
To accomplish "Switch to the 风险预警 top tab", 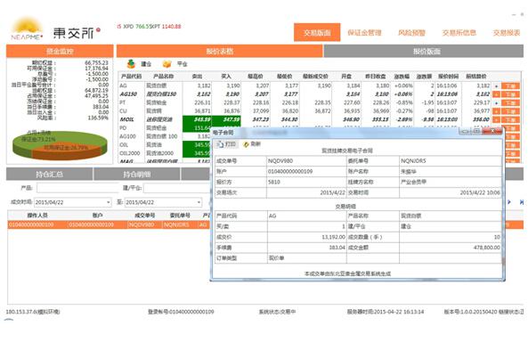I will click(x=412, y=33).
